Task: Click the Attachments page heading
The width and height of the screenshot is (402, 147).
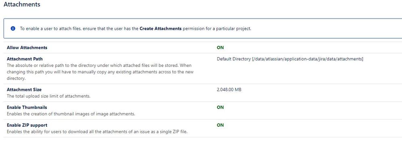Action: tap(22, 4)
